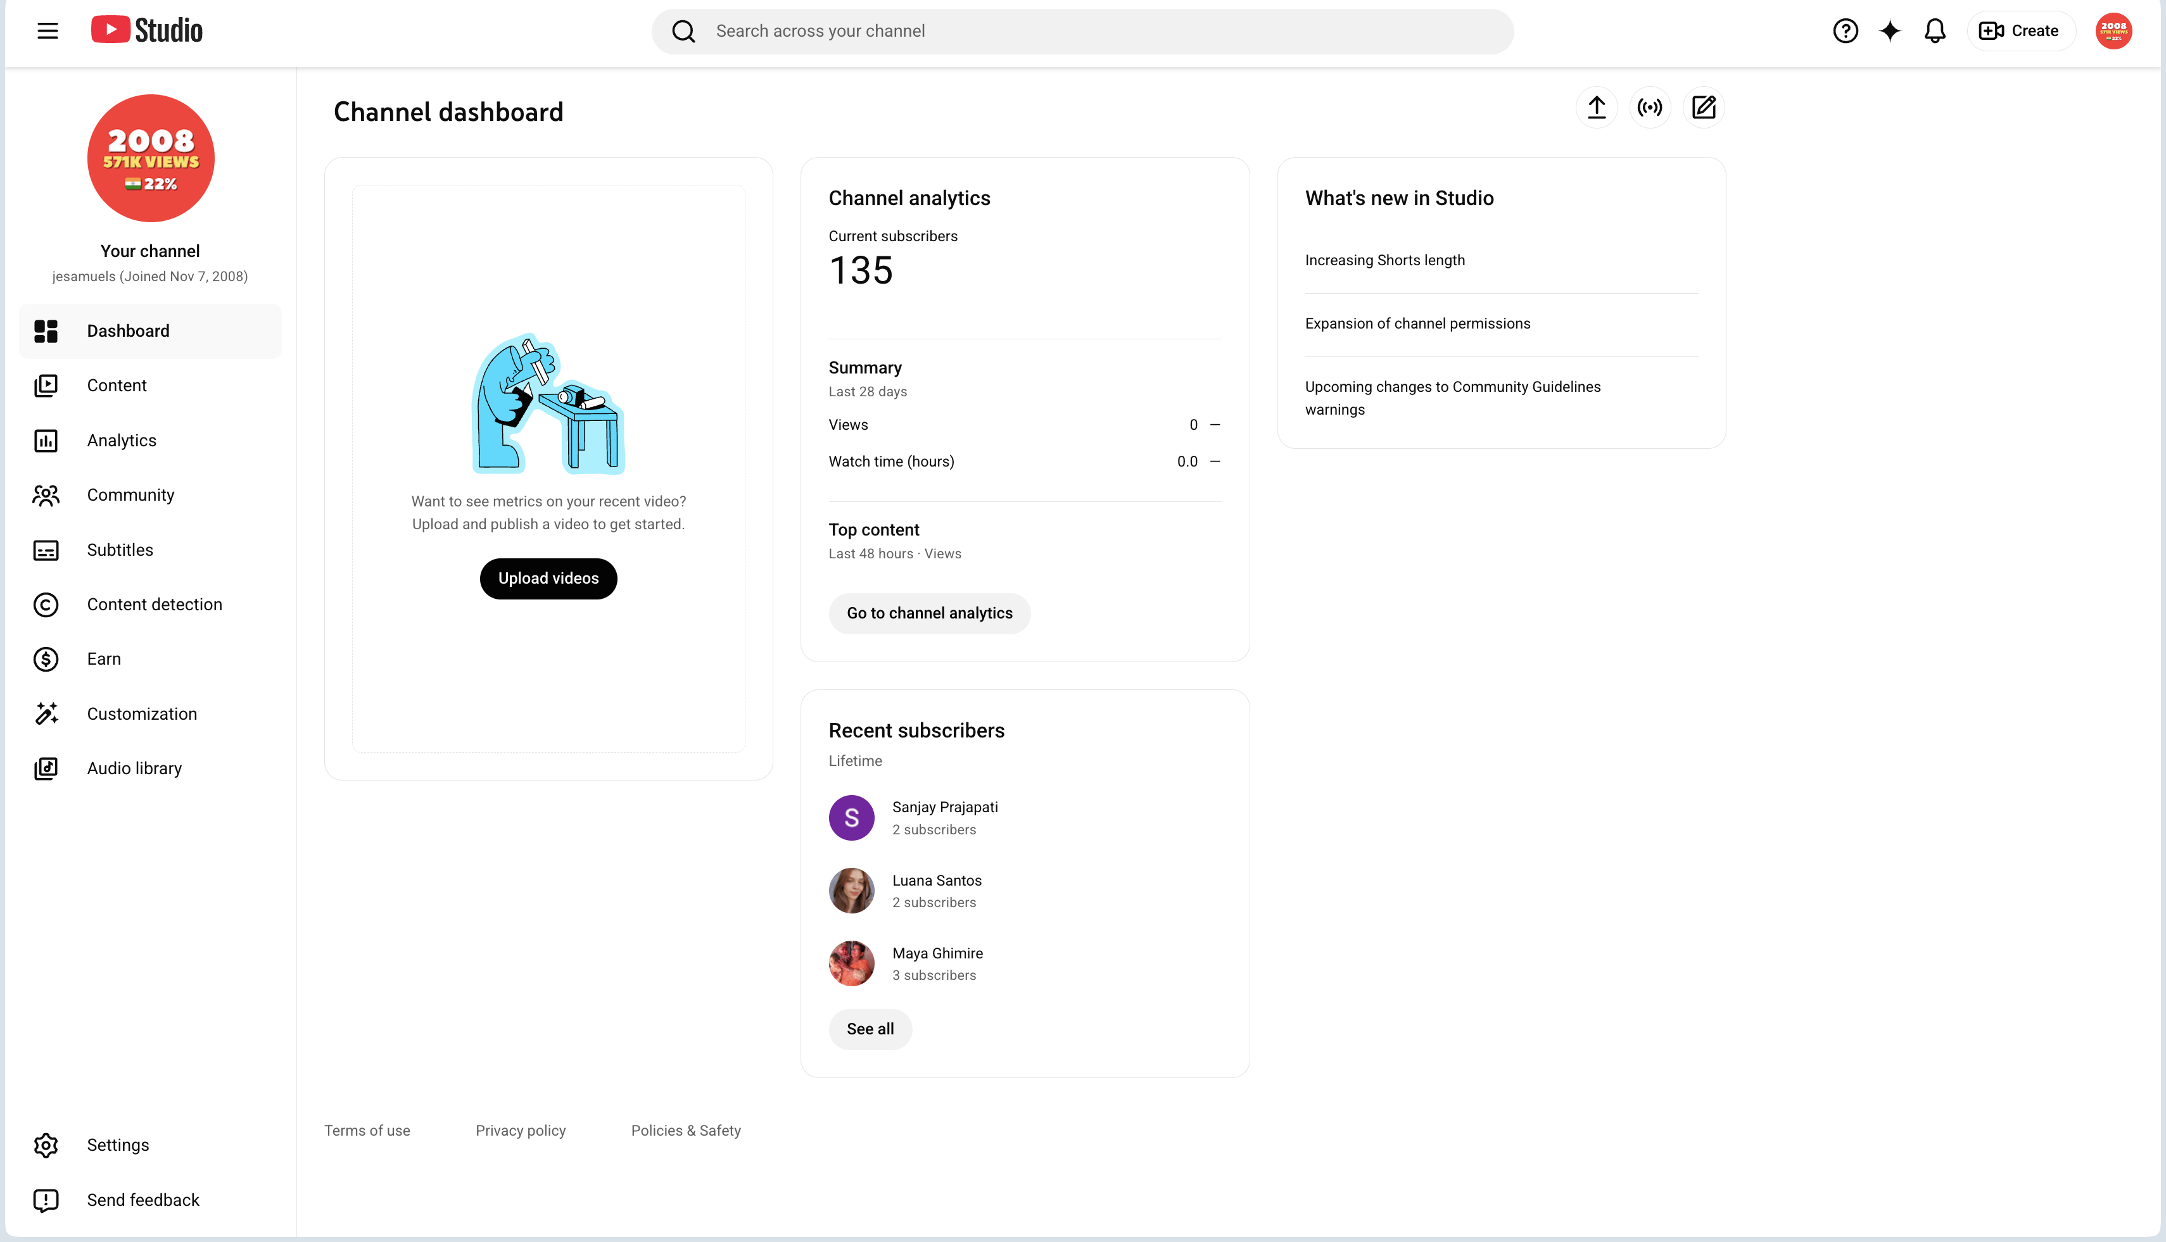Click Sanjay Prajapati's purple S avatar
2166x1242 pixels.
(851, 818)
